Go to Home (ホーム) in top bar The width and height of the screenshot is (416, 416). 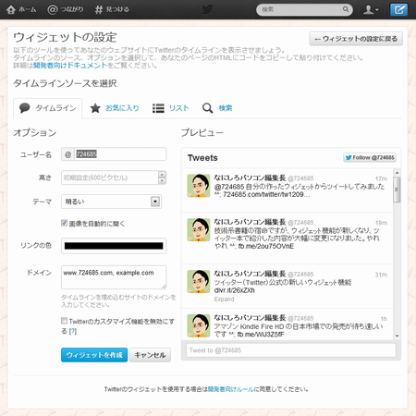tap(21, 9)
